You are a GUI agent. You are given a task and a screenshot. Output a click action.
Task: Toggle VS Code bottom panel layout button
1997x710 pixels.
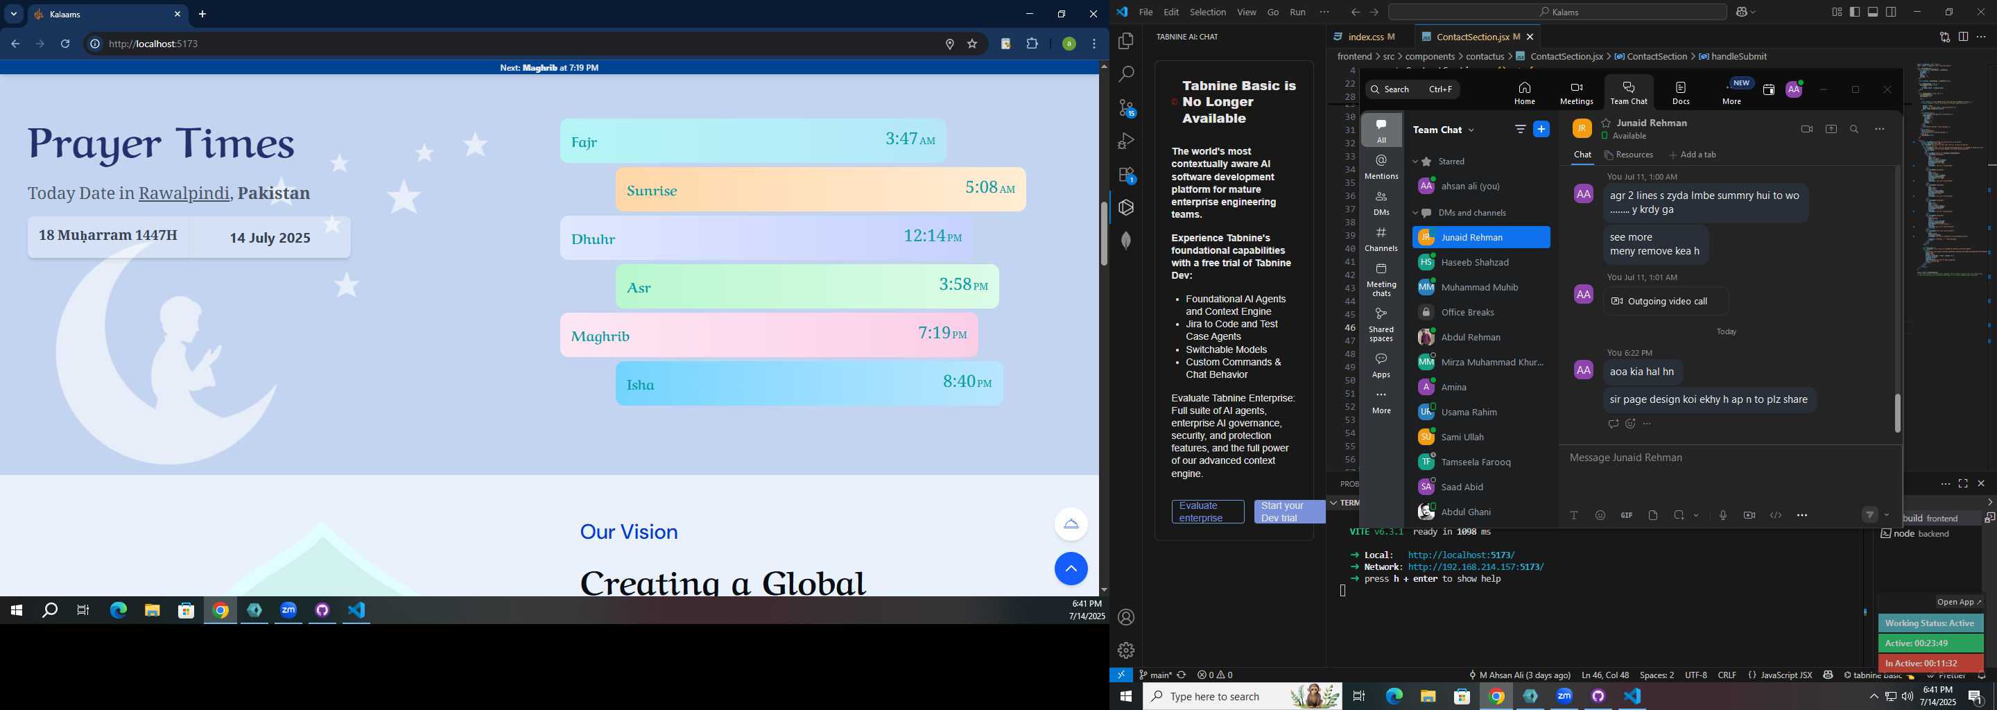pyautogui.click(x=1873, y=12)
